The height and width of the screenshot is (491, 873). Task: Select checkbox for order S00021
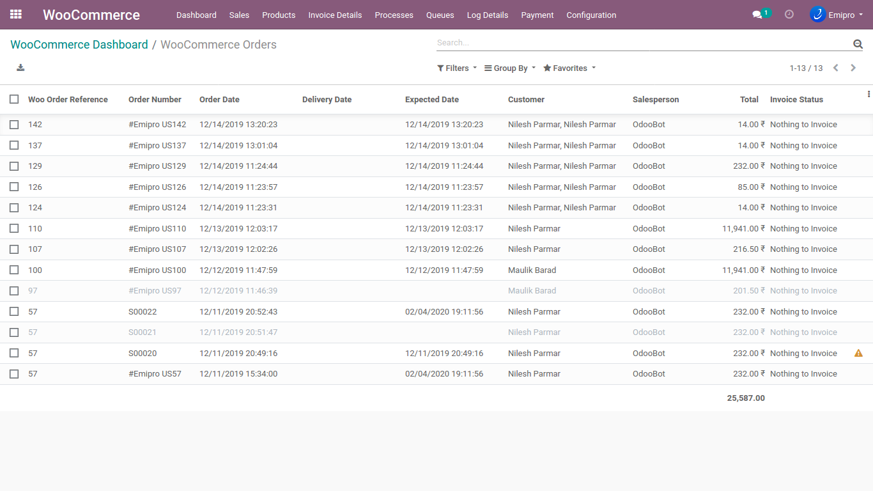[14, 332]
